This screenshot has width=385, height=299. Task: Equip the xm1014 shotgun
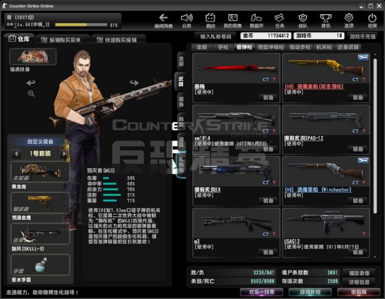tap(268, 149)
